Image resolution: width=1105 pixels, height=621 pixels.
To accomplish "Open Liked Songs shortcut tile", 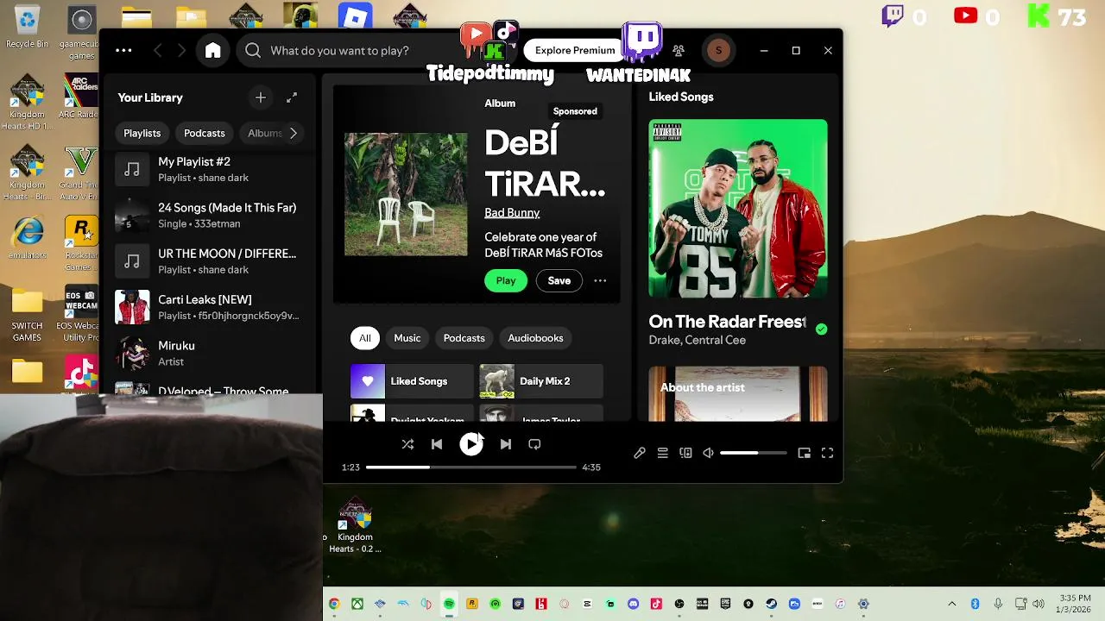I will click(x=412, y=381).
